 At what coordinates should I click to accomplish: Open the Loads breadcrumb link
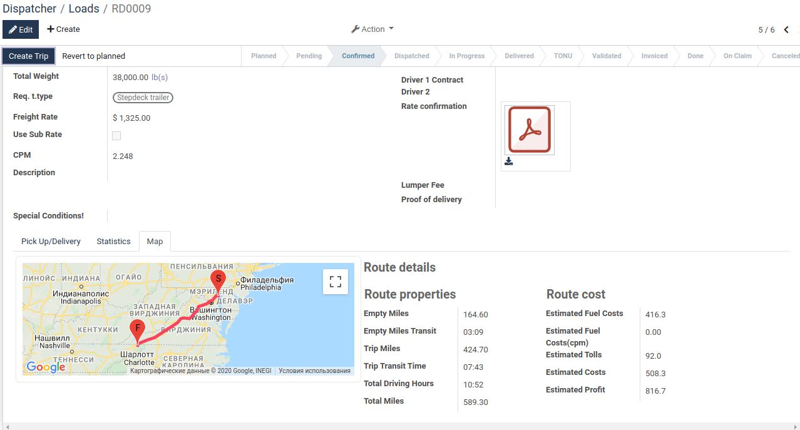tap(84, 8)
